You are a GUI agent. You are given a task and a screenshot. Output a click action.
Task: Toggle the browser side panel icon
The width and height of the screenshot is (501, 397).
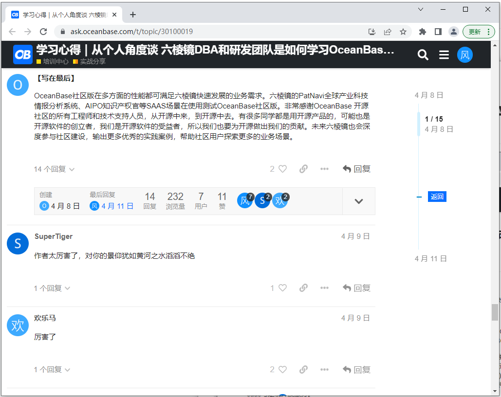[438, 32]
